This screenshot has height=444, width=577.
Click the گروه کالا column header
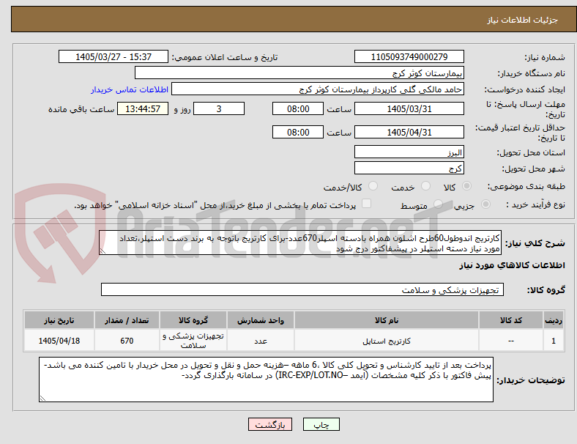point(193,320)
